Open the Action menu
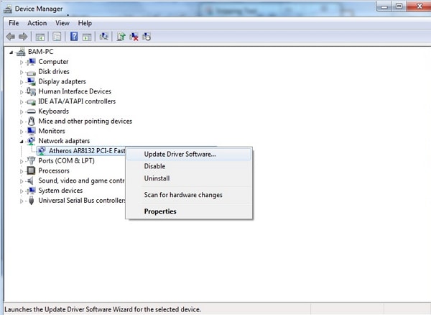Image resolution: width=431 pixels, height=315 pixels. pyautogui.click(x=37, y=23)
